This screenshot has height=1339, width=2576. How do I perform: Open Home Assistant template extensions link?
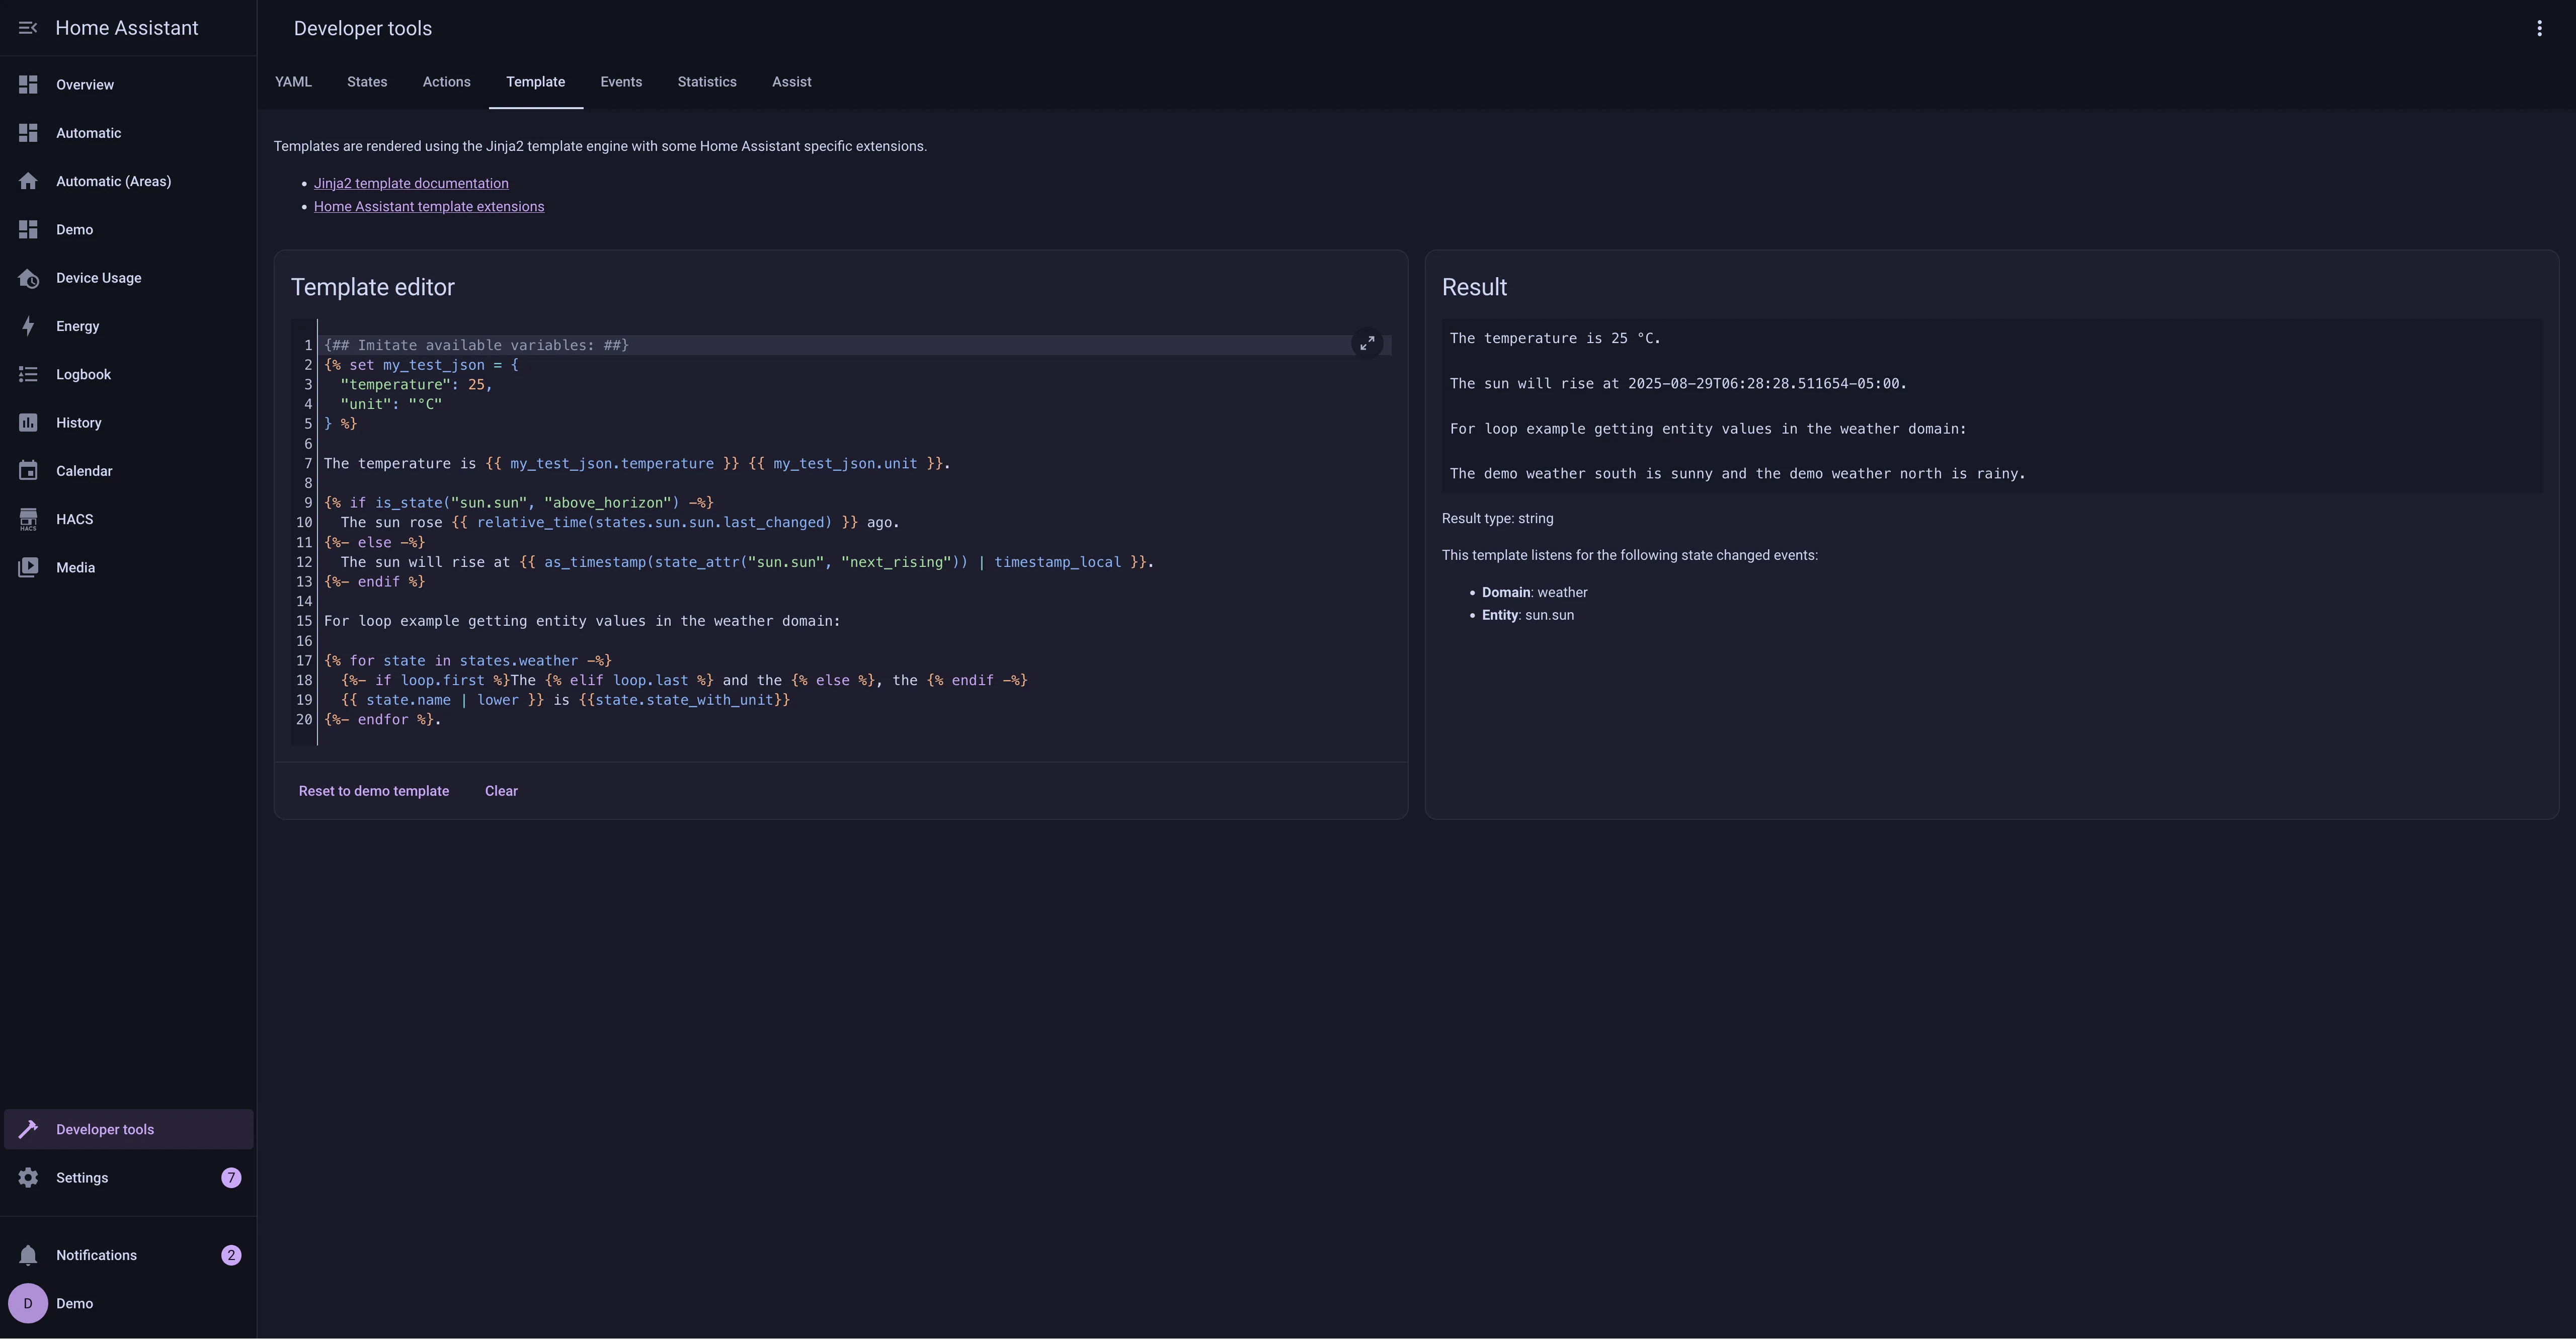point(429,207)
